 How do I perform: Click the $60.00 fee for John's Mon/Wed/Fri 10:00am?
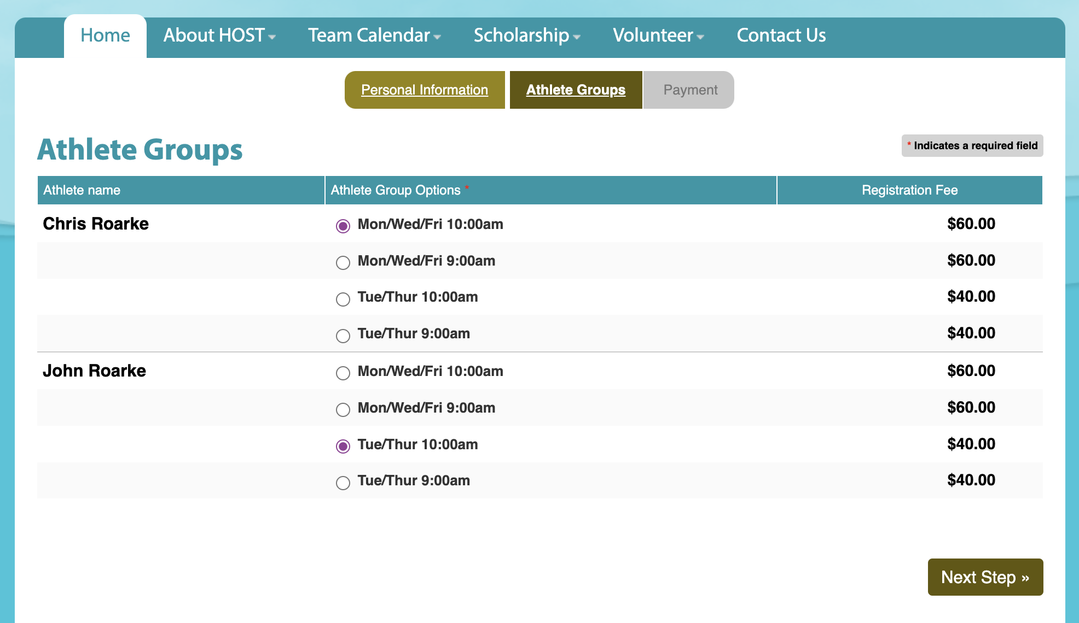point(971,371)
